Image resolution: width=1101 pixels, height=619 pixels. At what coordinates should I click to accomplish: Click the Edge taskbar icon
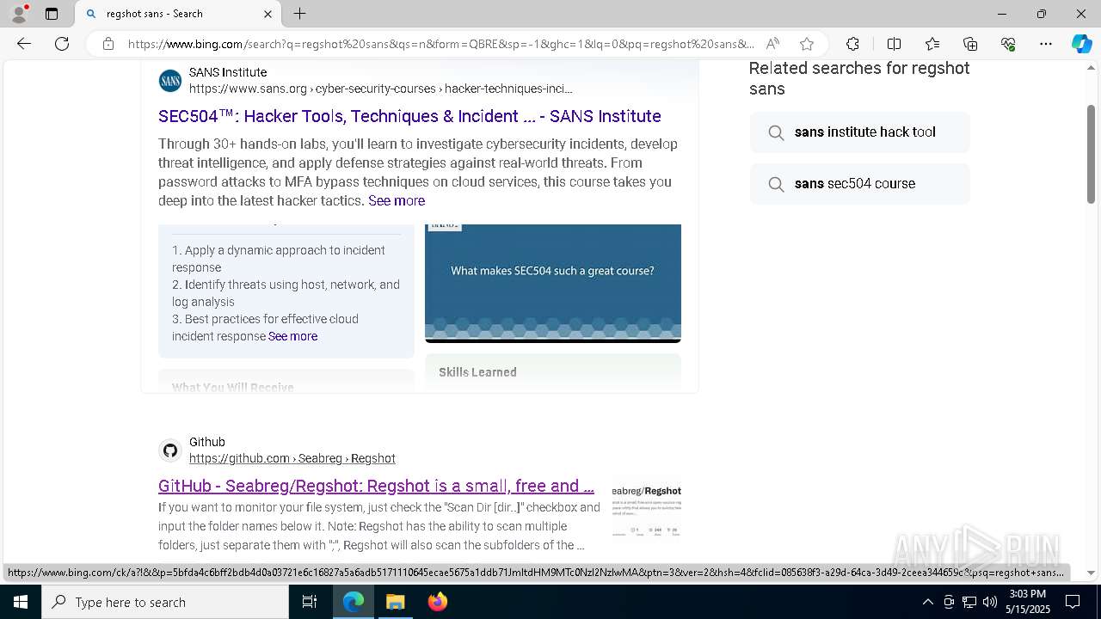pyautogui.click(x=354, y=602)
